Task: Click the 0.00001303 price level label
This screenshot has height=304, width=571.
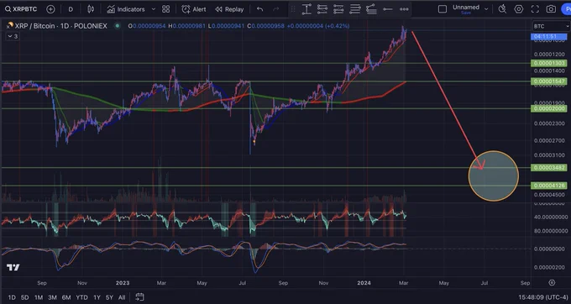Action: (x=549, y=63)
